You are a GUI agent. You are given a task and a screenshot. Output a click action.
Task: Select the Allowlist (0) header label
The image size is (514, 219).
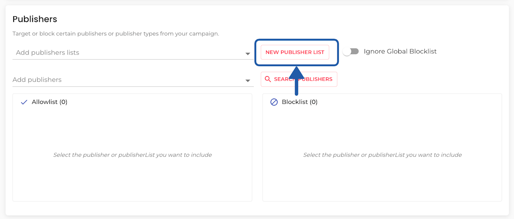(x=49, y=102)
